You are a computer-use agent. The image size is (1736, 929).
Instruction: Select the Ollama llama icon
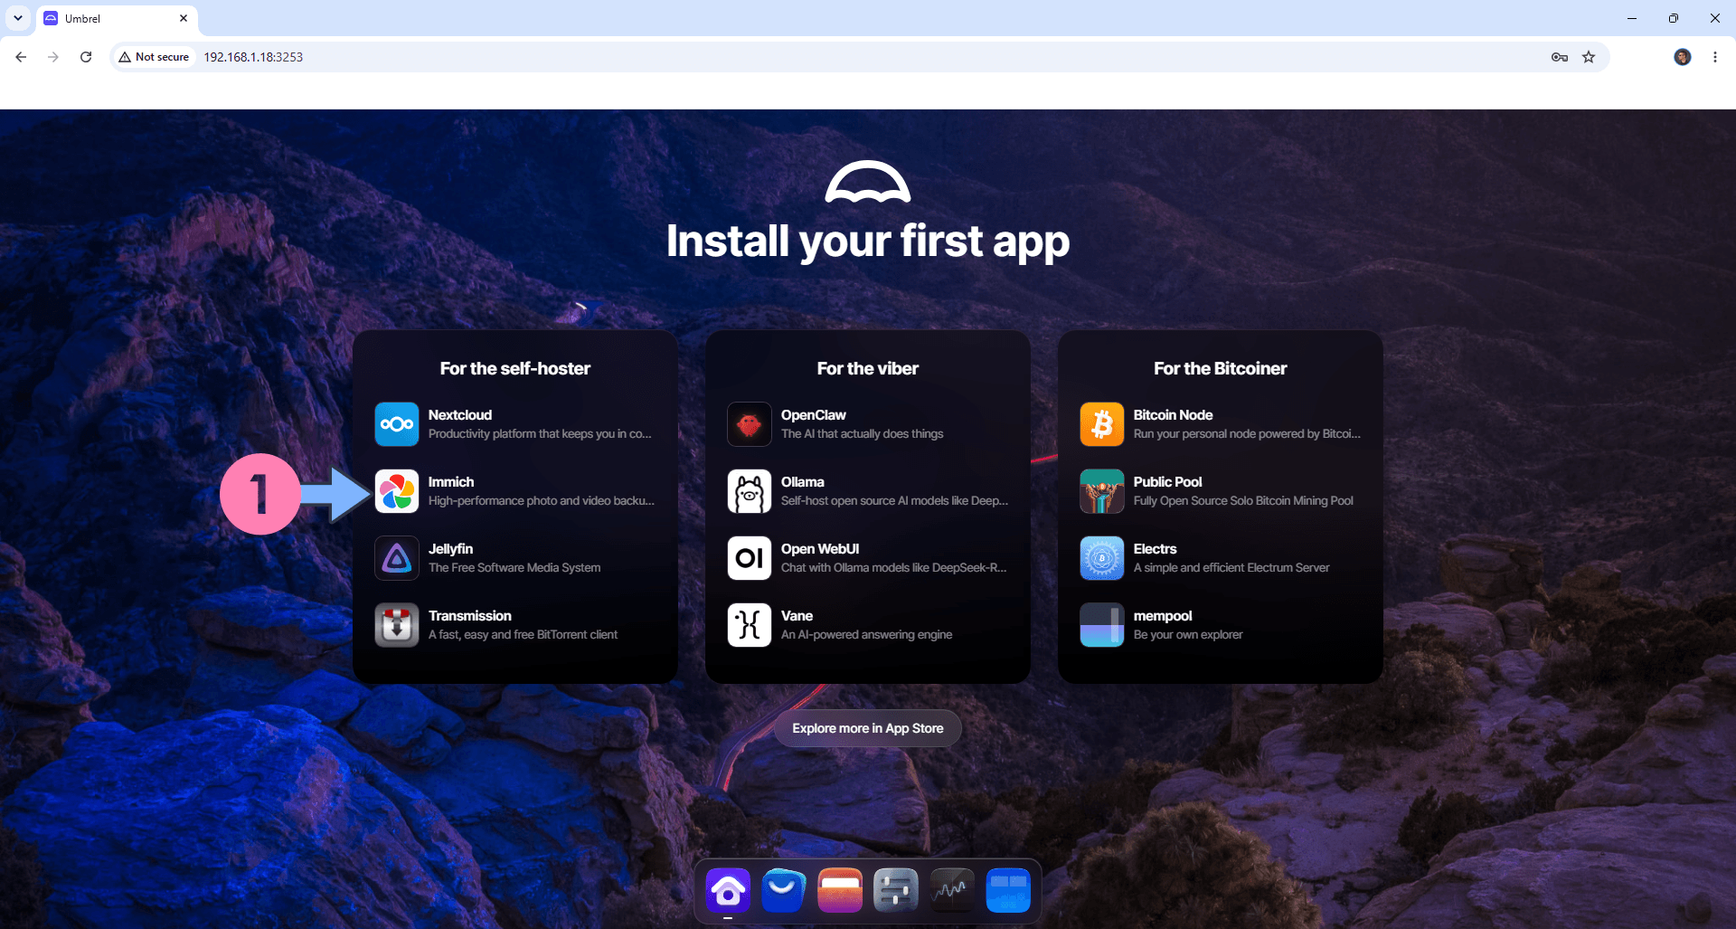coord(750,491)
